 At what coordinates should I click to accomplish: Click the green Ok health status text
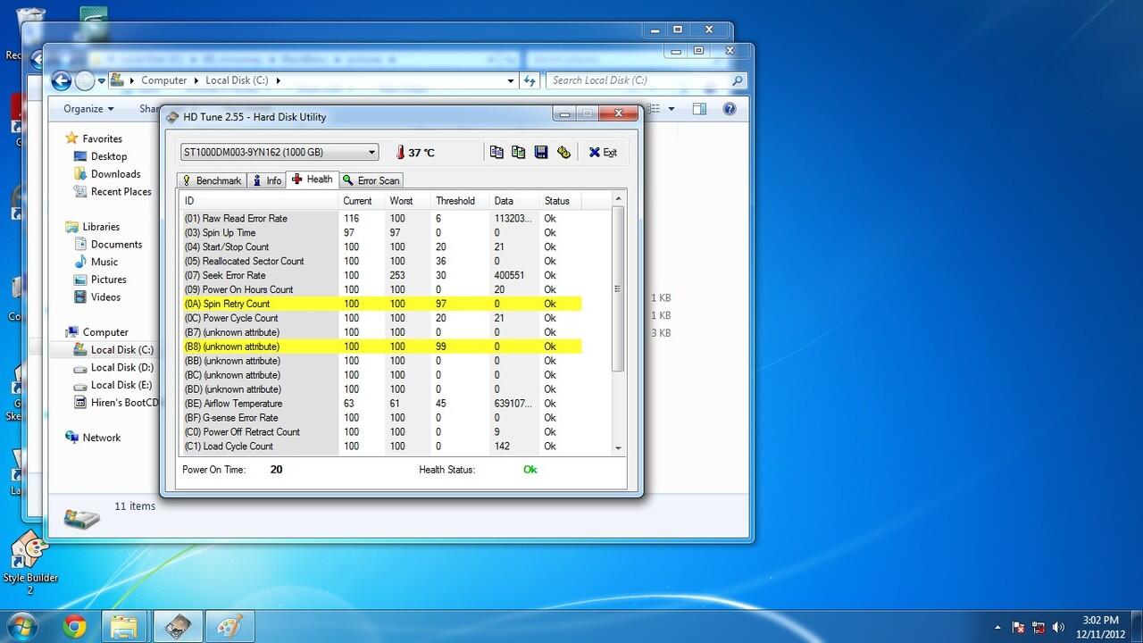530,469
